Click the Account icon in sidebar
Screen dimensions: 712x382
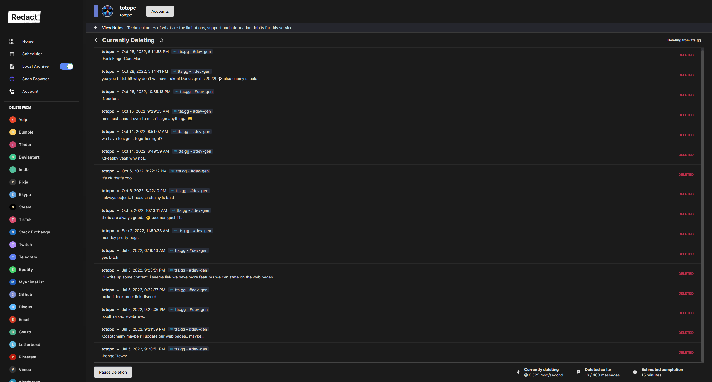click(12, 91)
